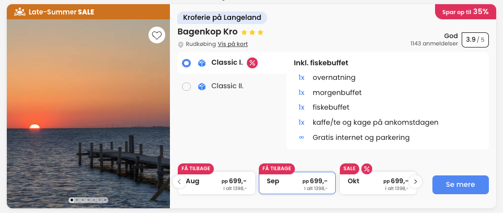The image size is (503, 213).
Task: Click the Kroferie på Langeland tag
Action: point(222,18)
